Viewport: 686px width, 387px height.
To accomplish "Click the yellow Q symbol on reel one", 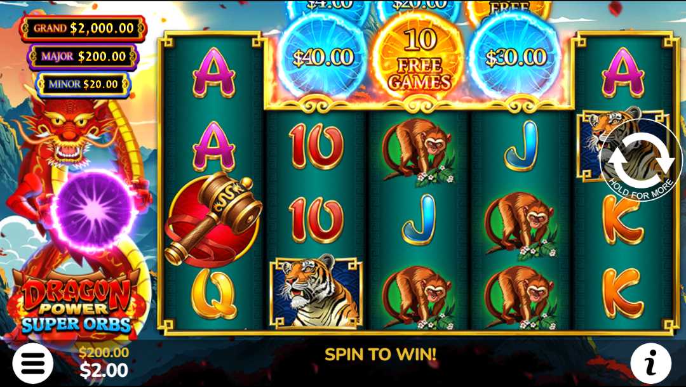I will pyautogui.click(x=213, y=294).
